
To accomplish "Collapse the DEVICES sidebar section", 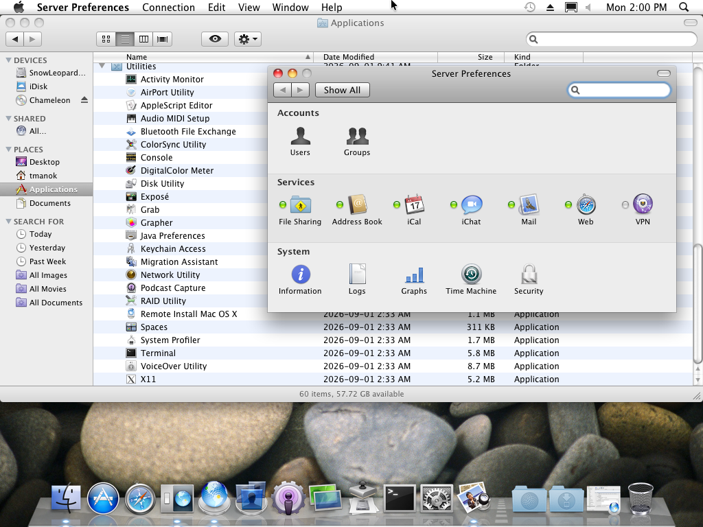I will [x=8, y=60].
